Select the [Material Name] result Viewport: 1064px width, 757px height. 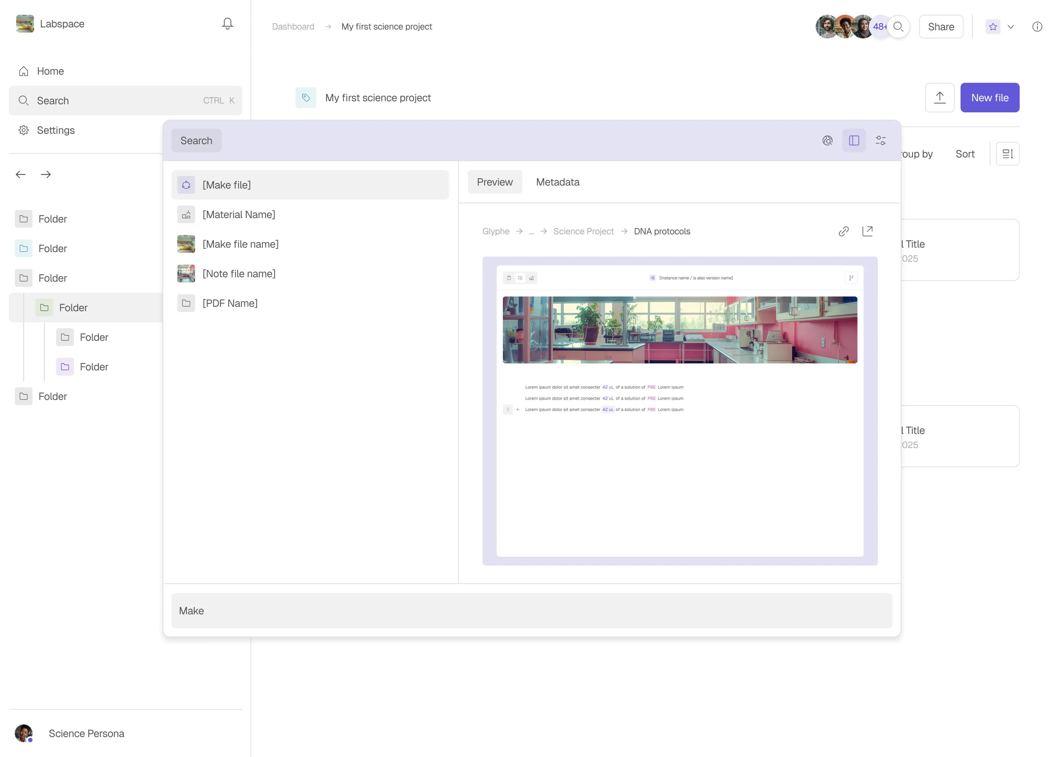click(x=310, y=214)
